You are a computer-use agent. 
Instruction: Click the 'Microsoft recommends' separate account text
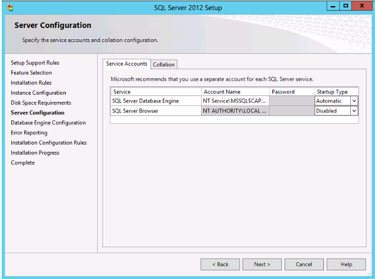point(212,79)
